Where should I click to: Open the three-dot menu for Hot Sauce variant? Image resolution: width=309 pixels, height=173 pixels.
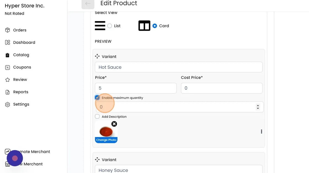[x=261, y=132]
